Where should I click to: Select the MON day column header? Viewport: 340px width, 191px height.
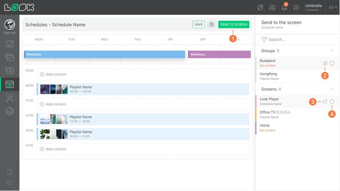[39, 39]
